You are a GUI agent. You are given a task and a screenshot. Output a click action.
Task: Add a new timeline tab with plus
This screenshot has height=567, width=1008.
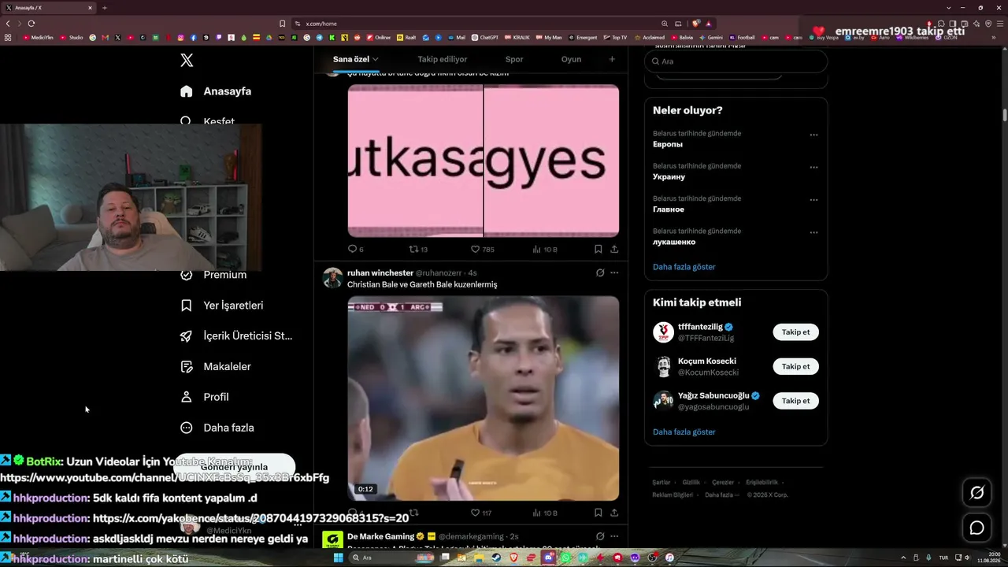[x=612, y=59]
